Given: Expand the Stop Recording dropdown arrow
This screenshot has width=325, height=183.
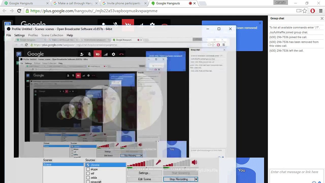Looking at the screenshot, I should [x=196, y=179].
